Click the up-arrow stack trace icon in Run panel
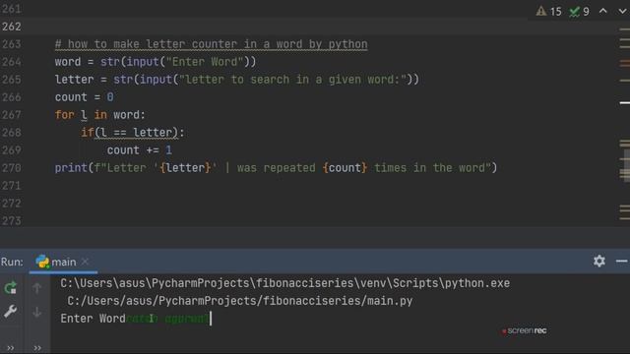Image resolution: width=630 pixels, height=354 pixels. click(x=37, y=288)
